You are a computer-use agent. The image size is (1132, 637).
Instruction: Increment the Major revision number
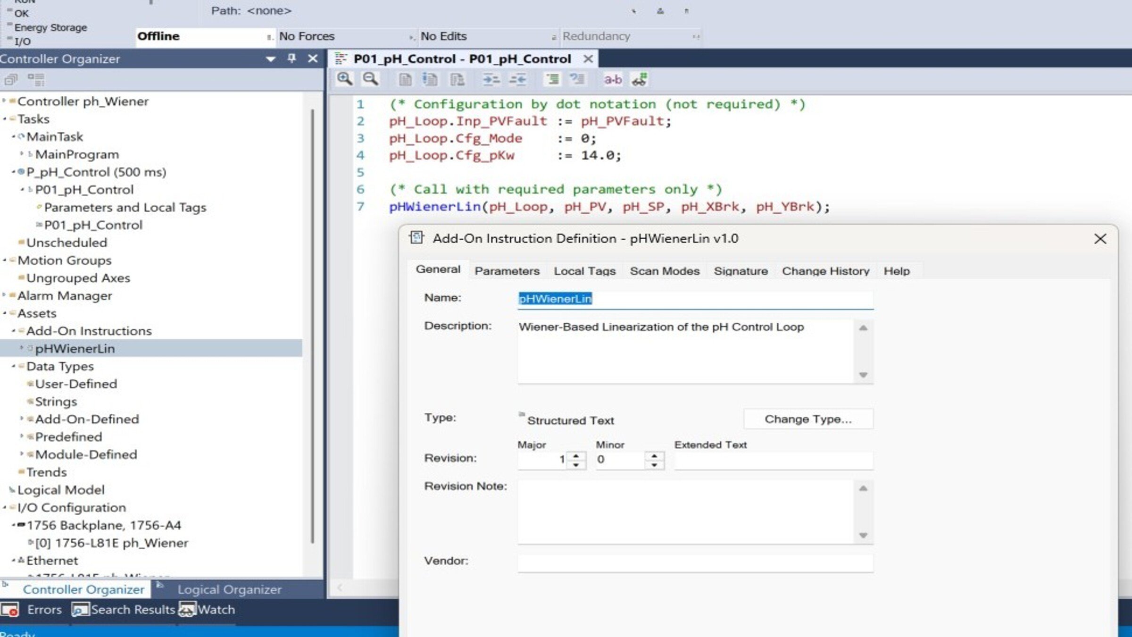(x=576, y=455)
